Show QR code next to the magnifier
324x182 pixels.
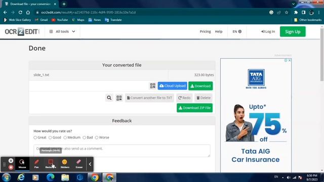(119, 98)
